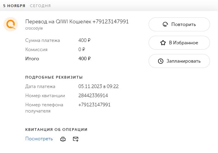Screen dimensions: 218x153
Task: Click the Комиссия value 0 ₽
Action: (82, 49)
